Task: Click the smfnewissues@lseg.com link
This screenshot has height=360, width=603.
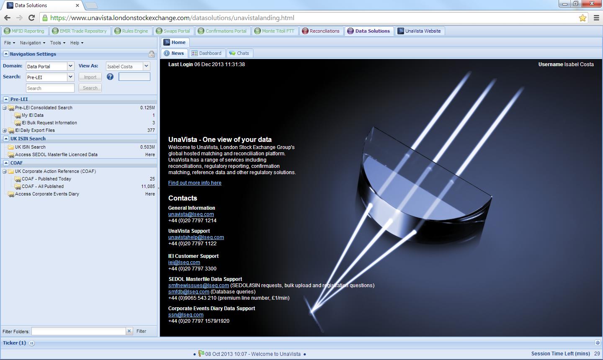Action: pos(198,285)
